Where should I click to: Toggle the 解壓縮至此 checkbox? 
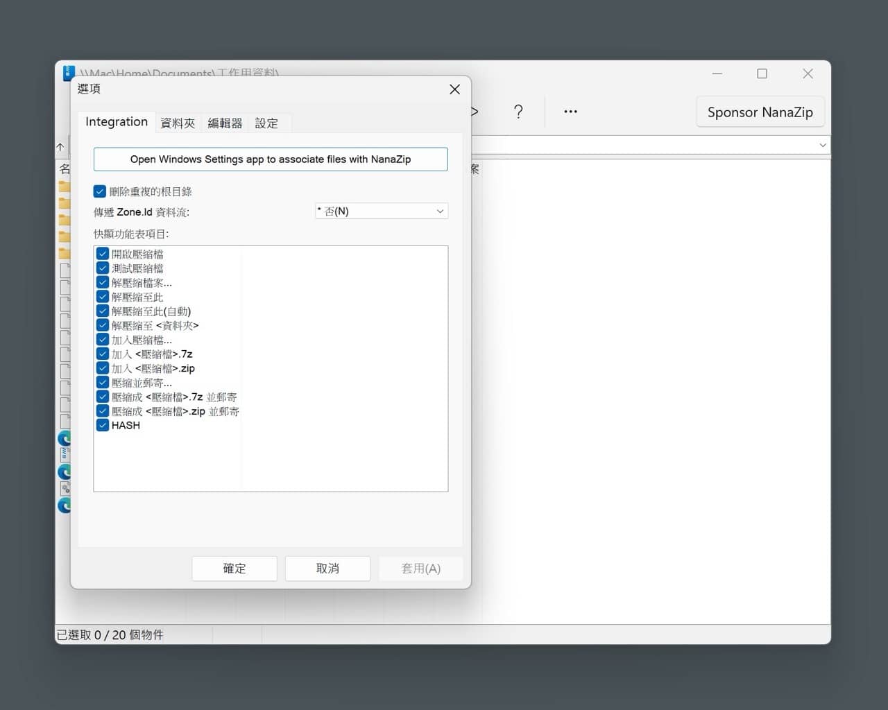103,297
